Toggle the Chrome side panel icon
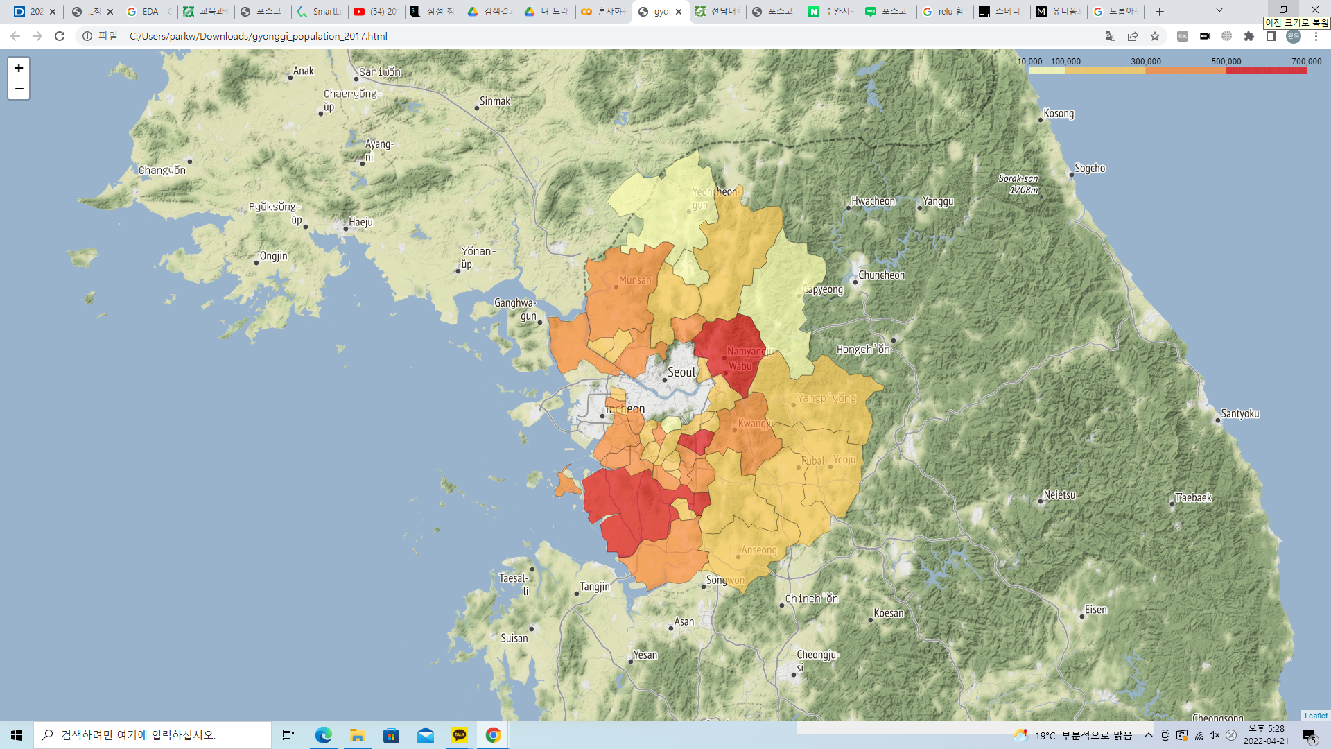The image size is (1331, 749). 1271,36
